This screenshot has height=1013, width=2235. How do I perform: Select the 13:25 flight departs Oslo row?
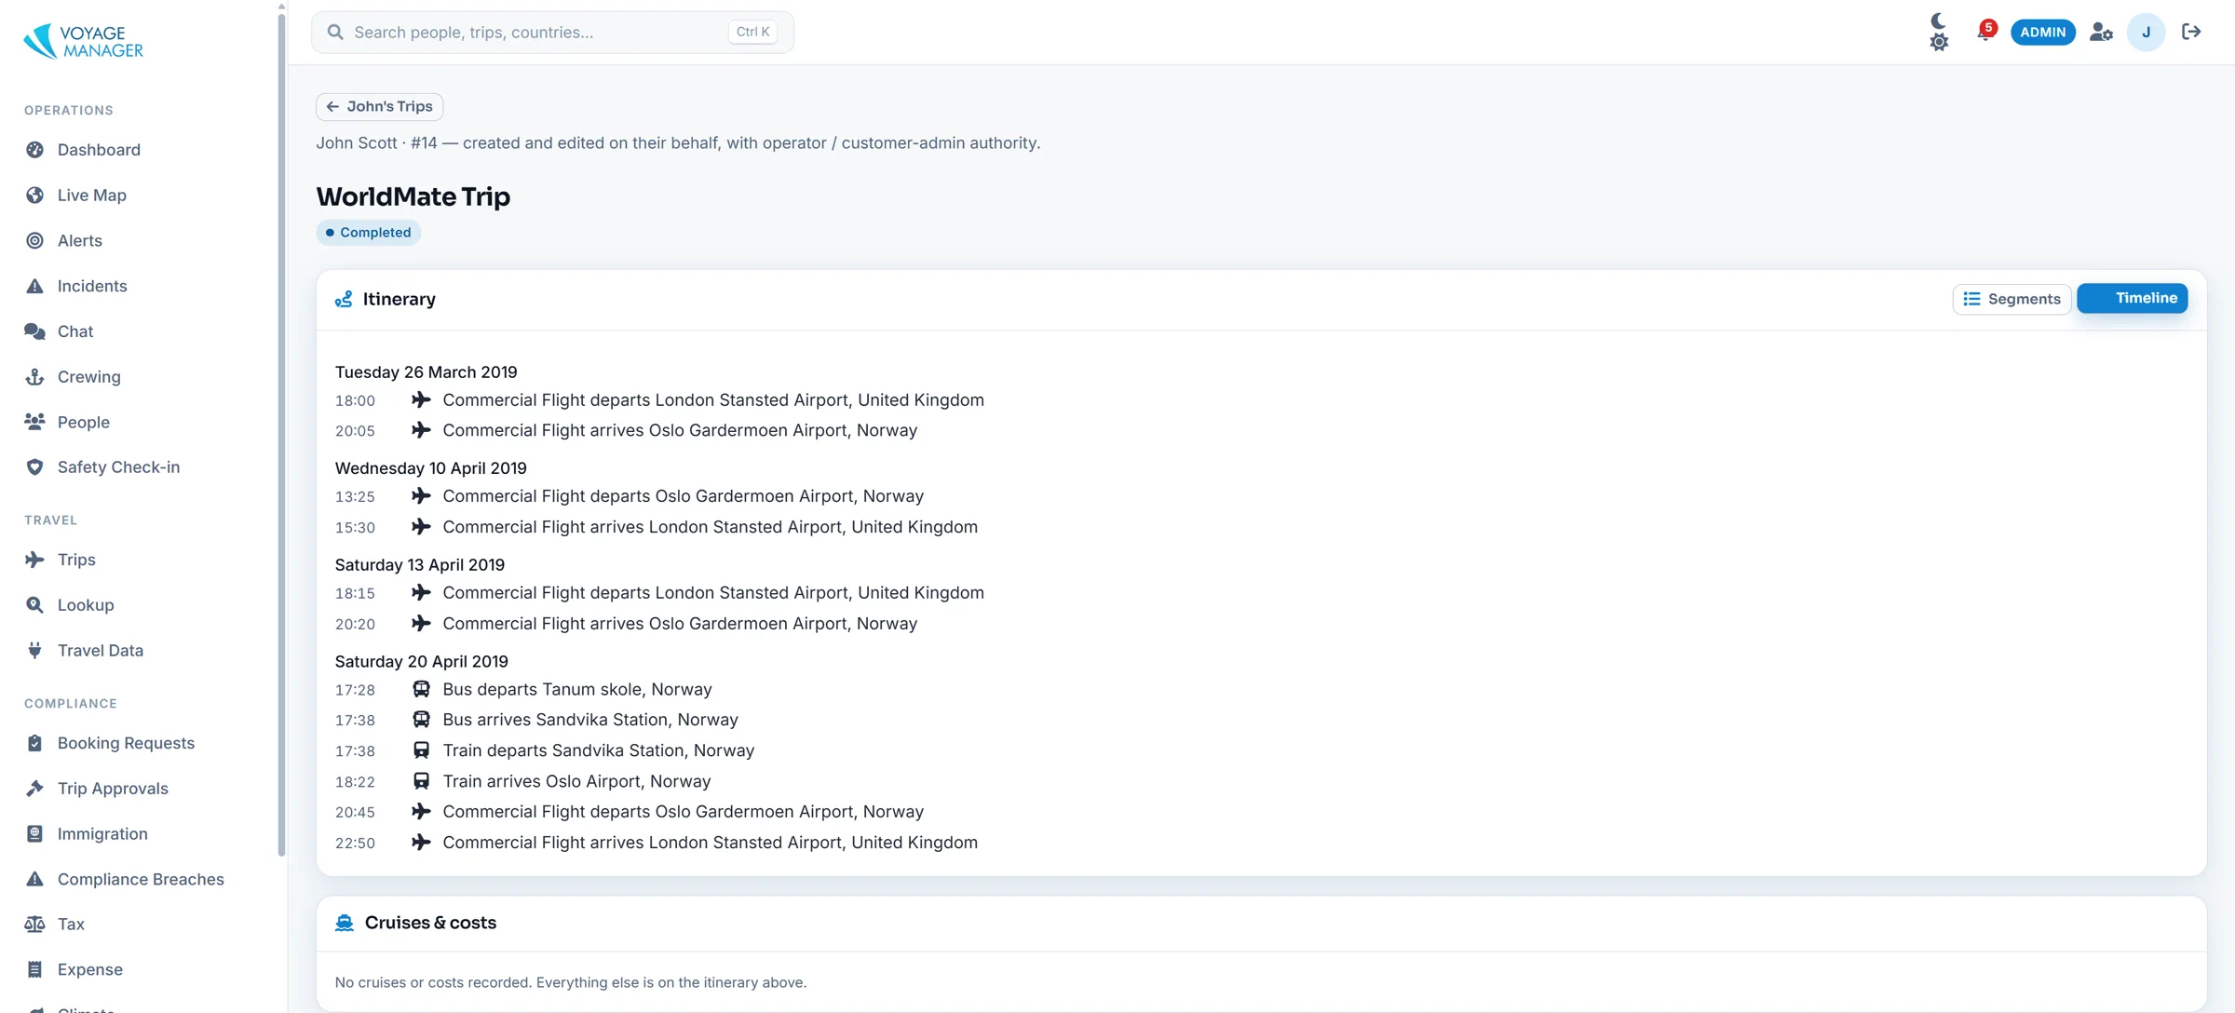(x=630, y=496)
